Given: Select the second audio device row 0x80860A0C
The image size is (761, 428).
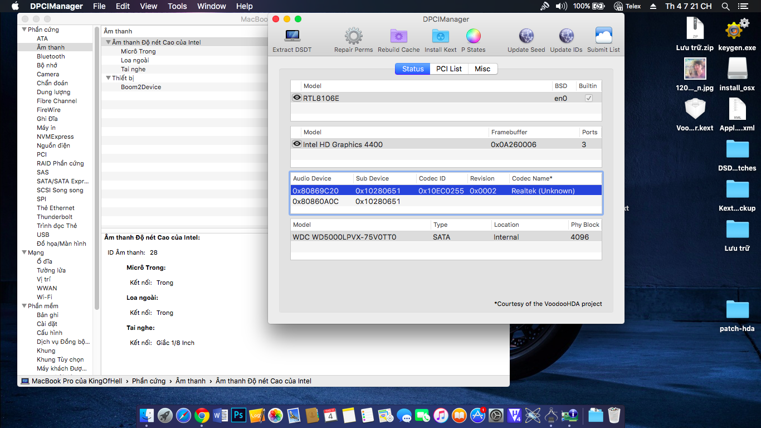Looking at the screenshot, I should pyautogui.click(x=315, y=202).
